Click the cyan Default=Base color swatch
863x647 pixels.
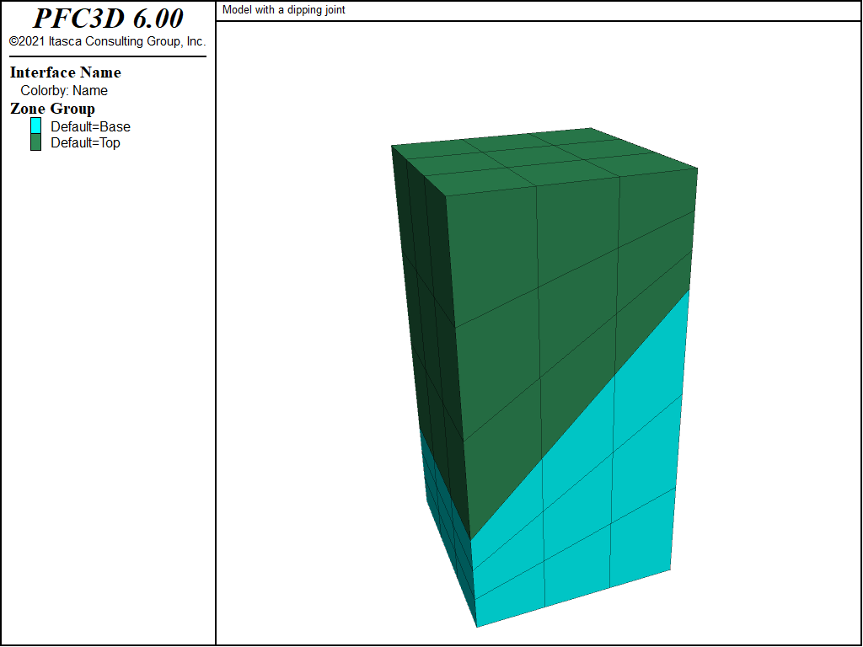35,126
